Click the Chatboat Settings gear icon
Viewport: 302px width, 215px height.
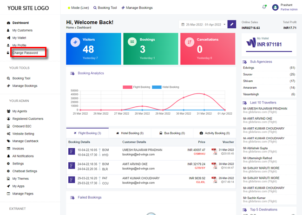click(x=8, y=171)
